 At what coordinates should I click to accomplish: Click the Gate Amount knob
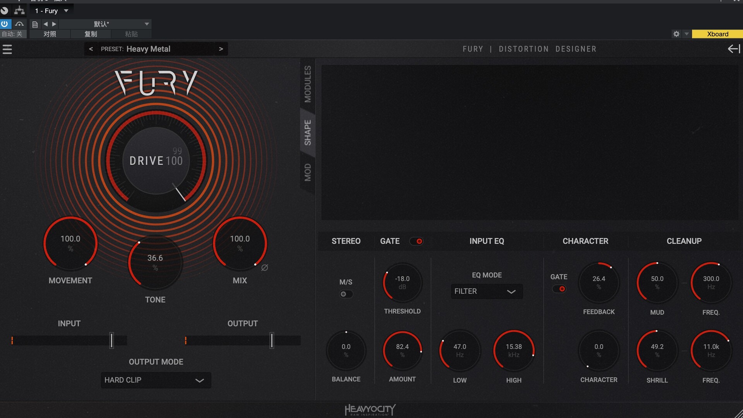point(402,351)
